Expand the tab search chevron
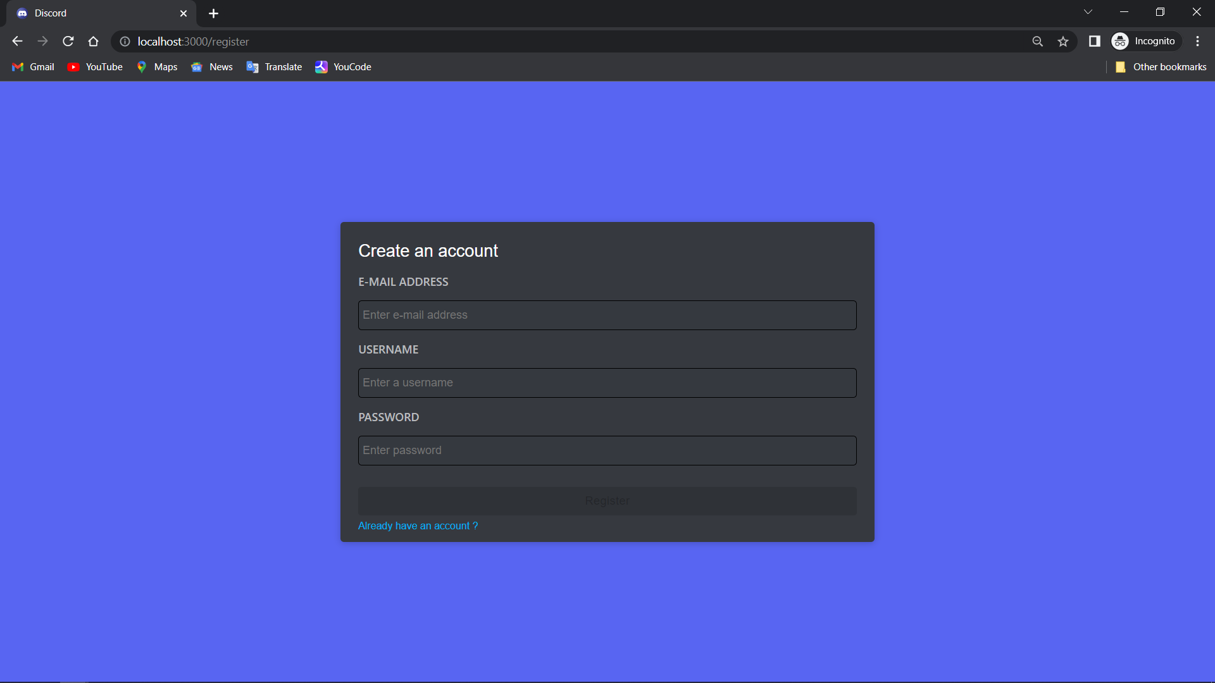The height and width of the screenshot is (683, 1215). click(x=1088, y=12)
